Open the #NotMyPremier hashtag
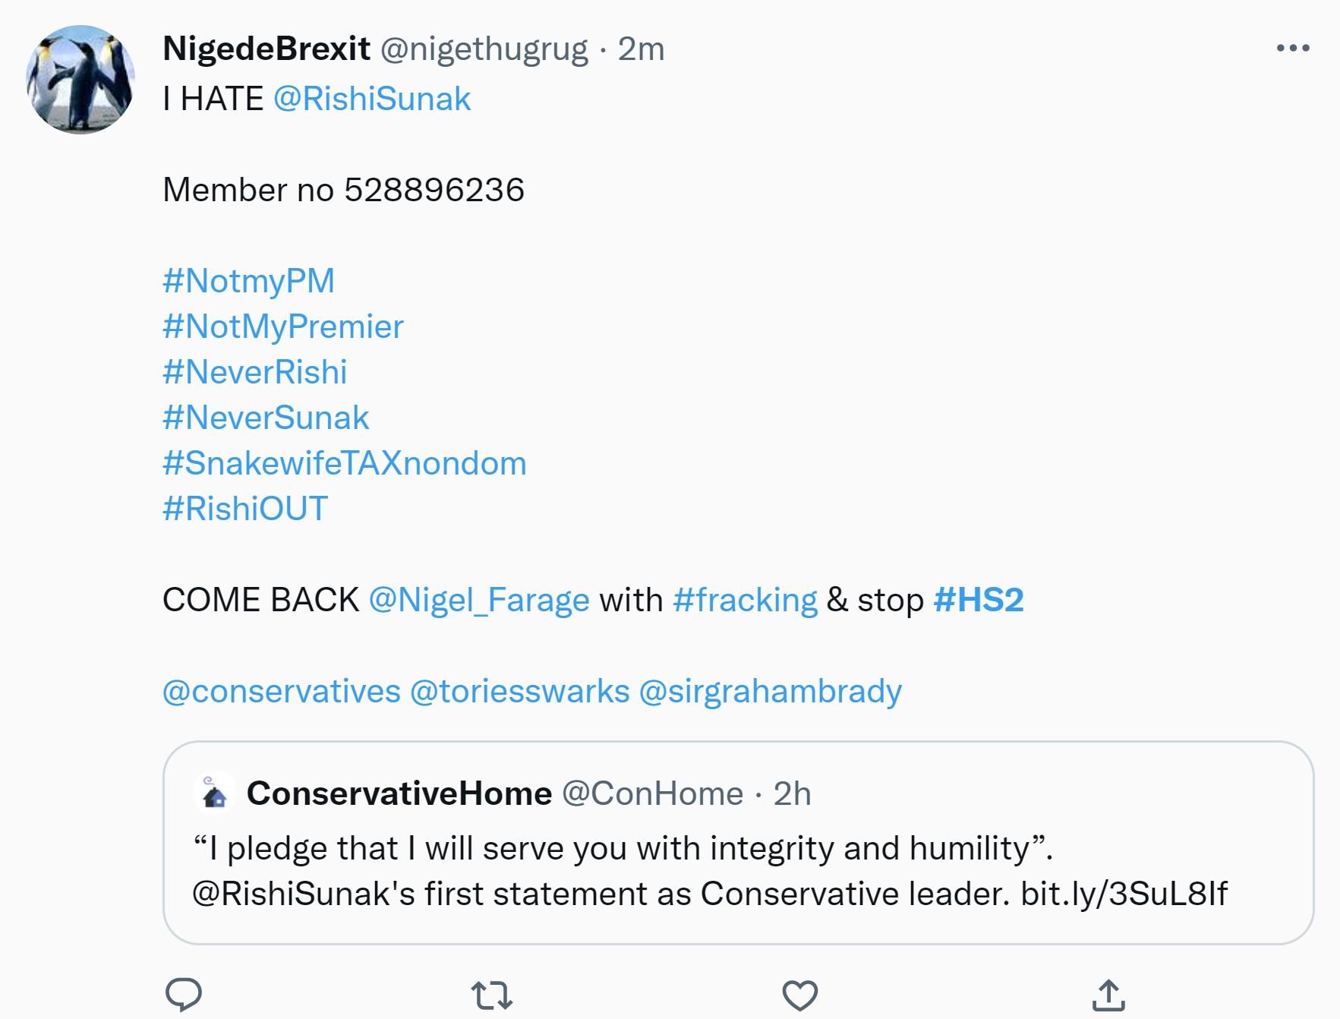The width and height of the screenshot is (1340, 1019). (282, 327)
